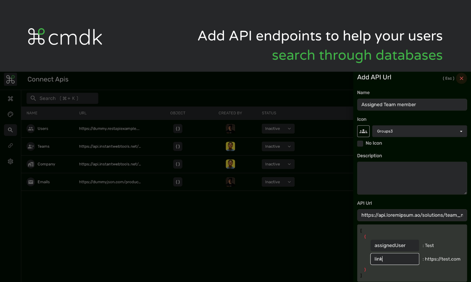
Task: Focus the Search field
Action: [62, 98]
